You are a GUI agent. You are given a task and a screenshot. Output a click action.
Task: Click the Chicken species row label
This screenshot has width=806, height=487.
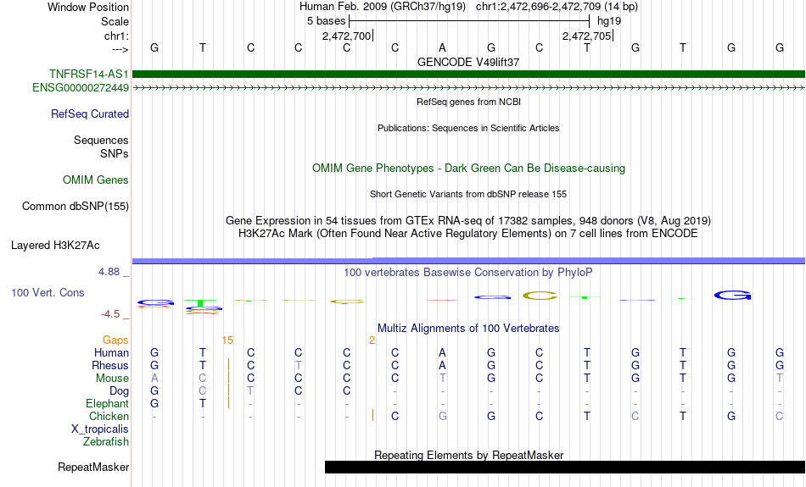click(x=109, y=416)
